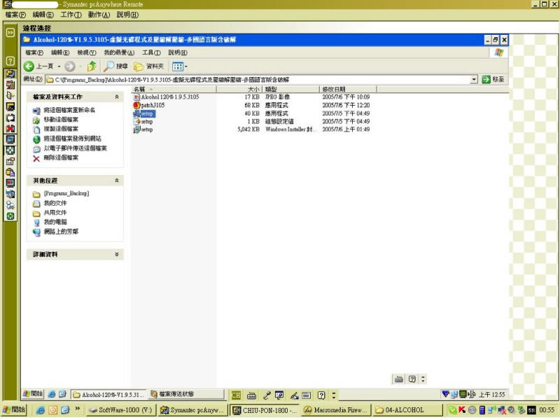Sort files by the 名稱 column header
The image size is (560, 420).
[x=174, y=89]
